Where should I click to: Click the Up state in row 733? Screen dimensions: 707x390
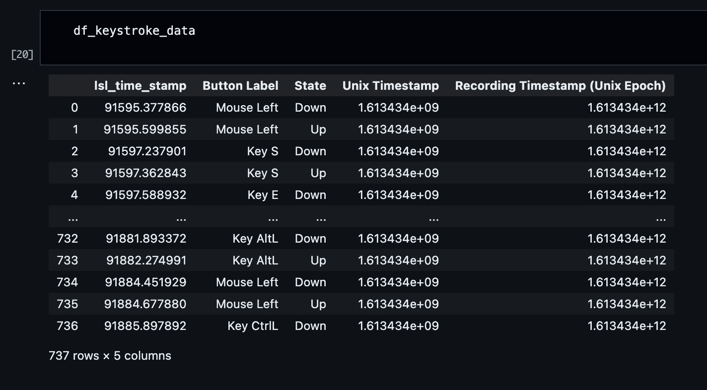318,260
